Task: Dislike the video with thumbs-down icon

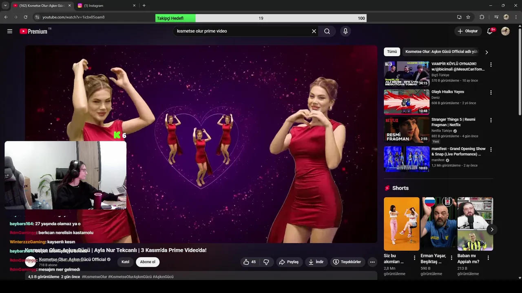Action: point(266,262)
